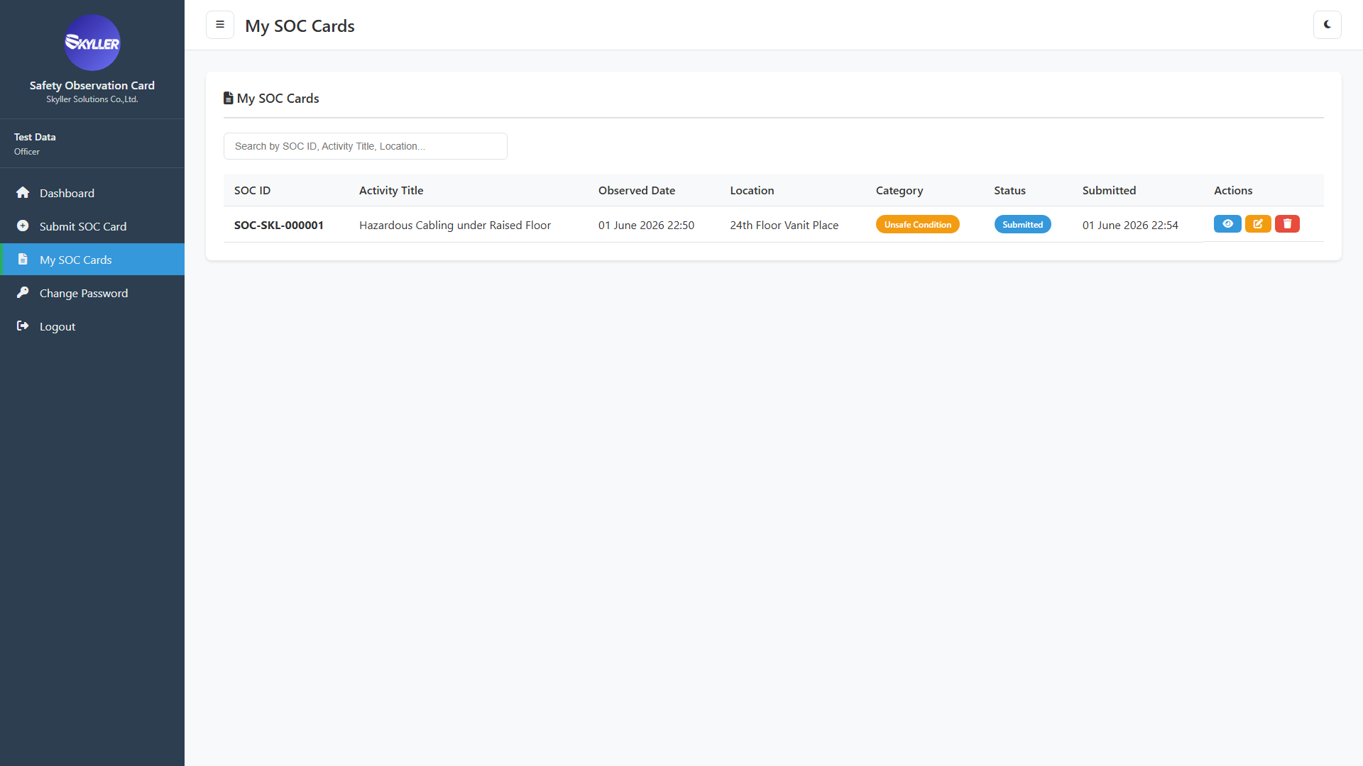Click the Test Data user name
1363x766 pixels.
(35, 137)
